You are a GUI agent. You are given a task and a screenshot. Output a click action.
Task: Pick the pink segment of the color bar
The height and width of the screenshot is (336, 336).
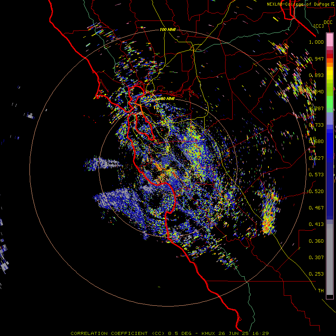coord(330,40)
